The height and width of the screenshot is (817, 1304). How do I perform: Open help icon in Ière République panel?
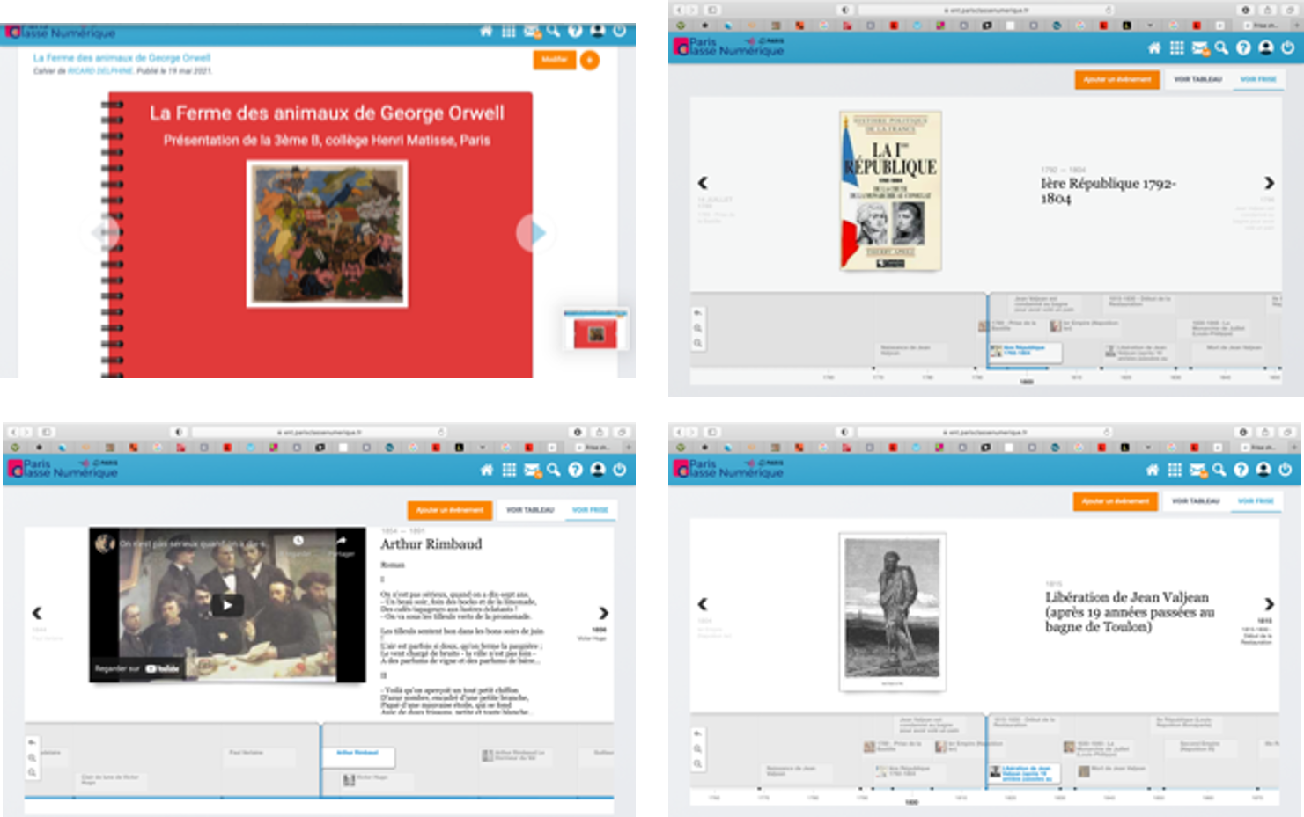1243,47
